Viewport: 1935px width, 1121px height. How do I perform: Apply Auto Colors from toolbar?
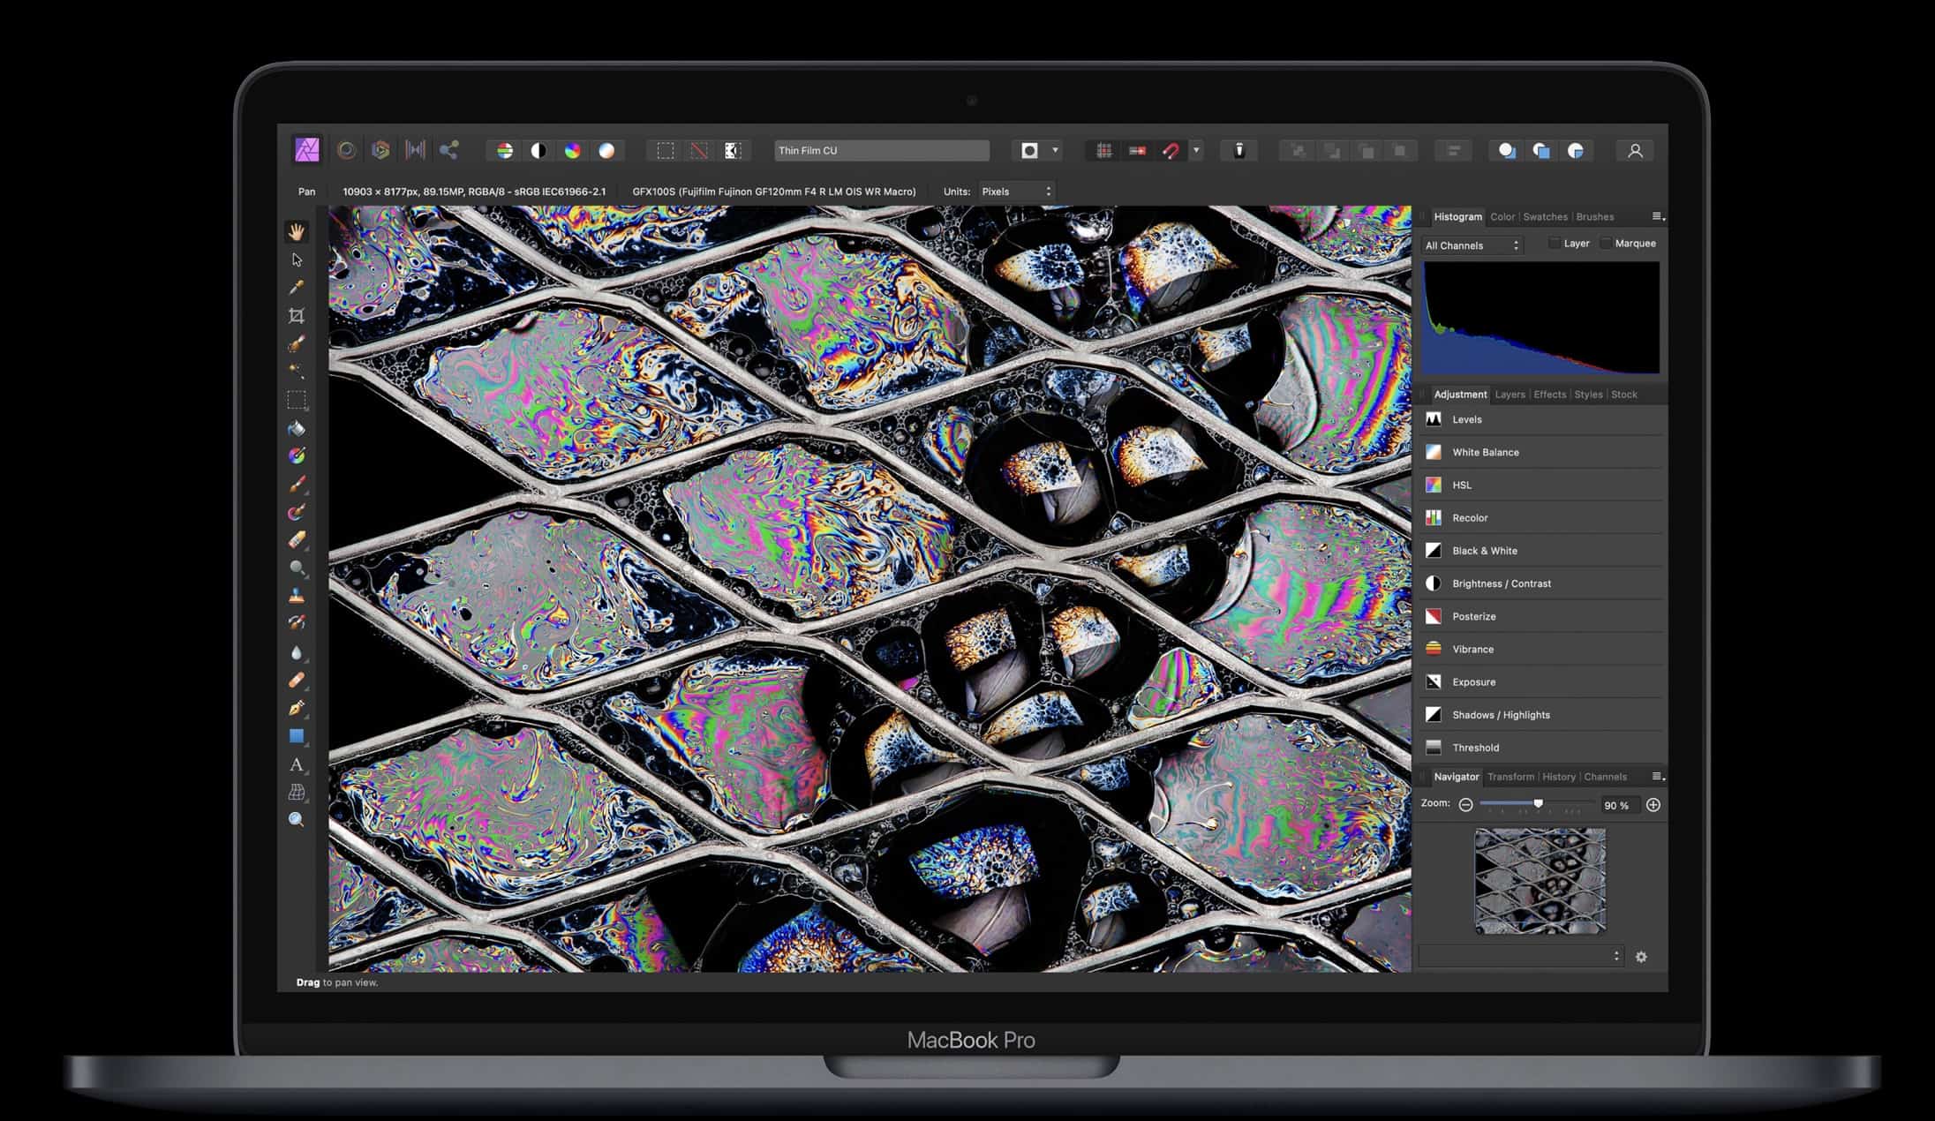pos(573,151)
